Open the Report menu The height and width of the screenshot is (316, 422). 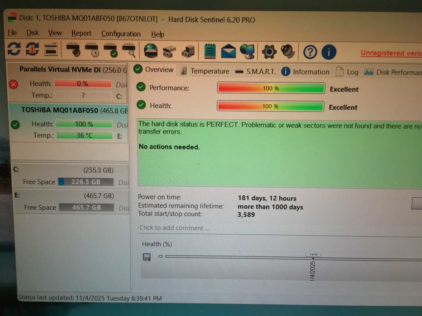(x=81, y=33)
